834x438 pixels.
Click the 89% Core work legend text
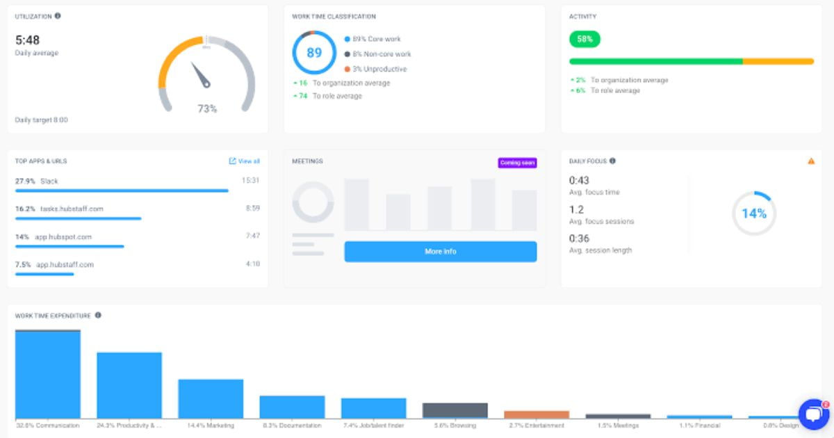377,40
